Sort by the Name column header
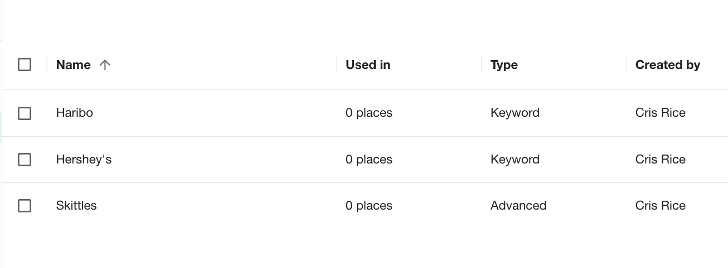 coord(74,65)
